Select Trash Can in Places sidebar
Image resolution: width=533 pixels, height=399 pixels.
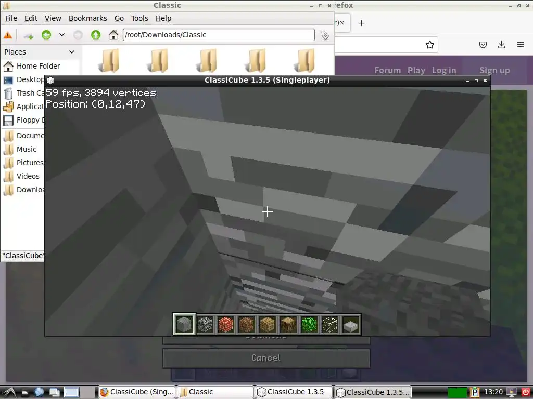click(x=23, y=93)
